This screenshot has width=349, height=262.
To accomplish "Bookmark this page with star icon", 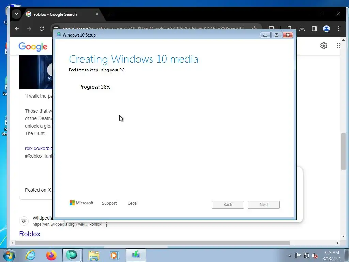I will click(254, 28).
